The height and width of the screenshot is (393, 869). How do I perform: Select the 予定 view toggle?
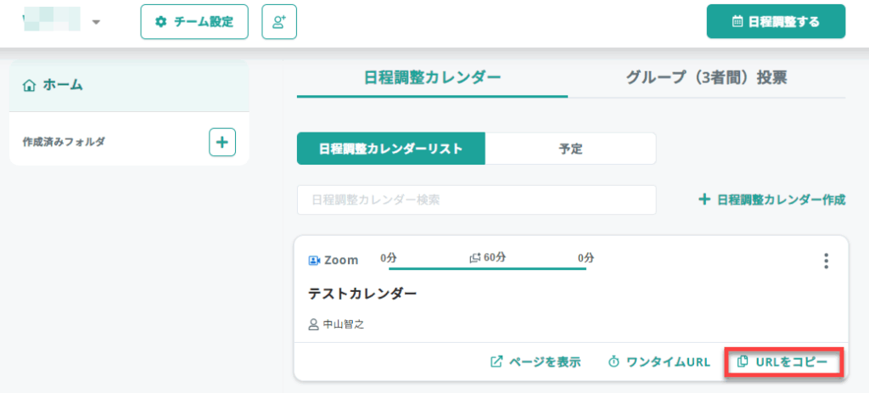click(570, 149)
